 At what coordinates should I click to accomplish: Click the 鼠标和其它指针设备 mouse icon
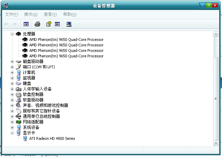tap(19, 111)
